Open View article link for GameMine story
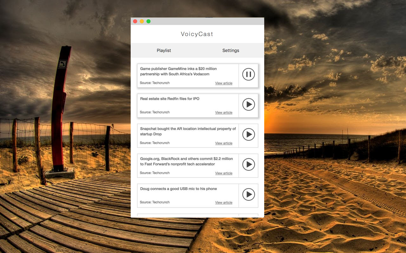This screenshot has height=253, width=406. click(x=224, y=83)
